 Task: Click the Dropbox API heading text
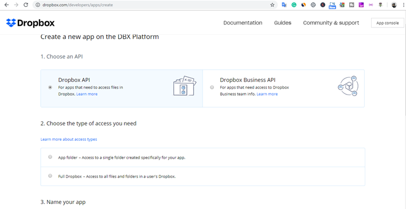click(x=74, y=80)
